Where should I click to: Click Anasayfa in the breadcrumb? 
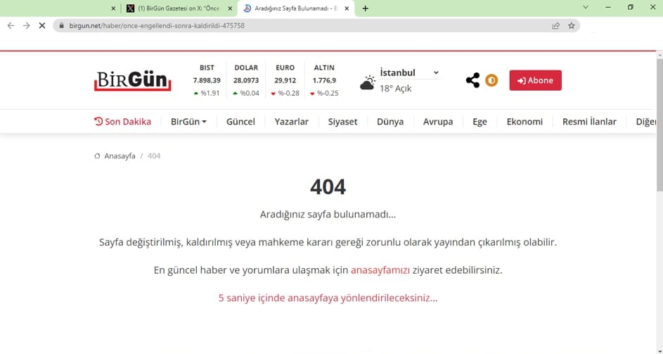[119, 156]
